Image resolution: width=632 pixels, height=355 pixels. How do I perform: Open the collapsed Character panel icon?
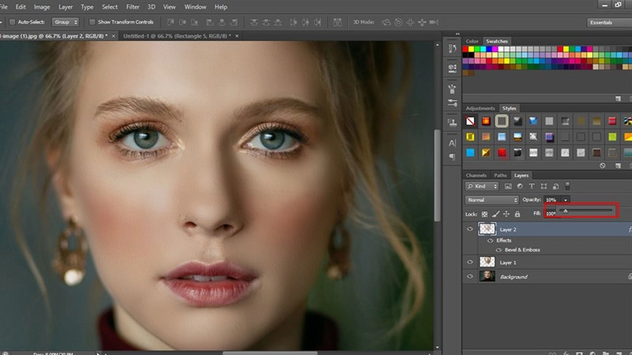tap(453, 143)
